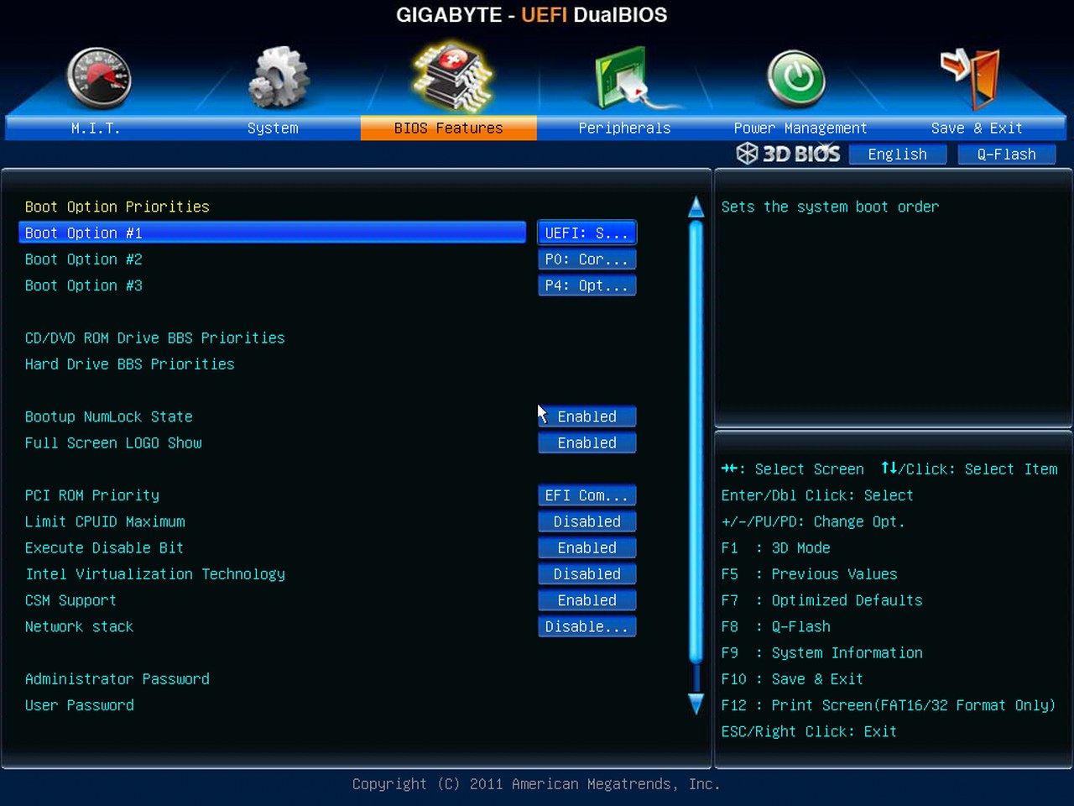This screenshot has width=1074, height=806.
Task: Click the scroll down arrow
Action: tap(696, 704)
